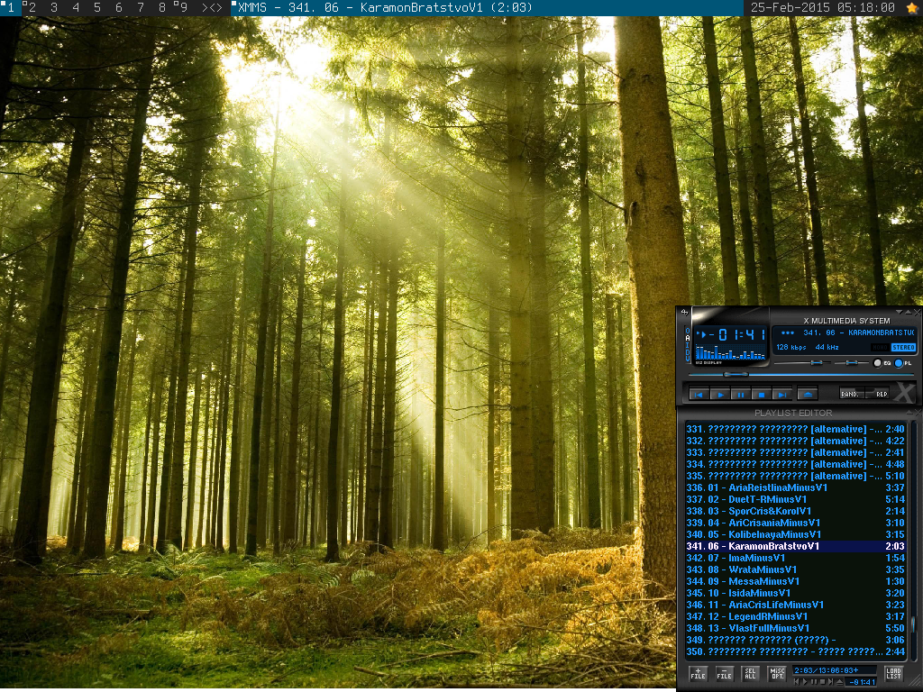Click the volume slider in XMMS
The height and width of the screenshot is (692, 923).
(802, 362)
